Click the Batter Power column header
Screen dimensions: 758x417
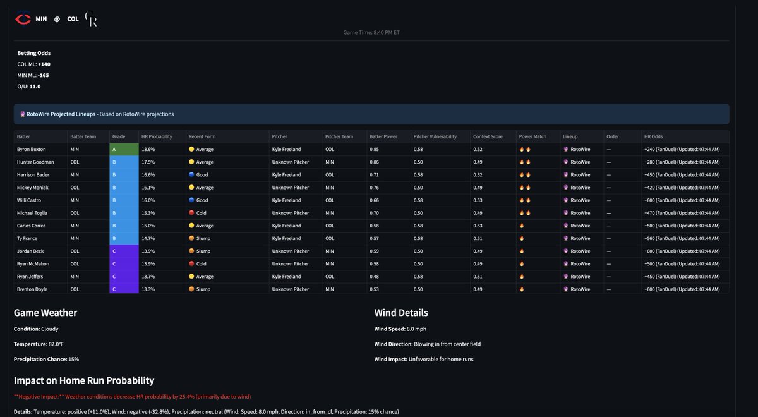pos(388,136)
